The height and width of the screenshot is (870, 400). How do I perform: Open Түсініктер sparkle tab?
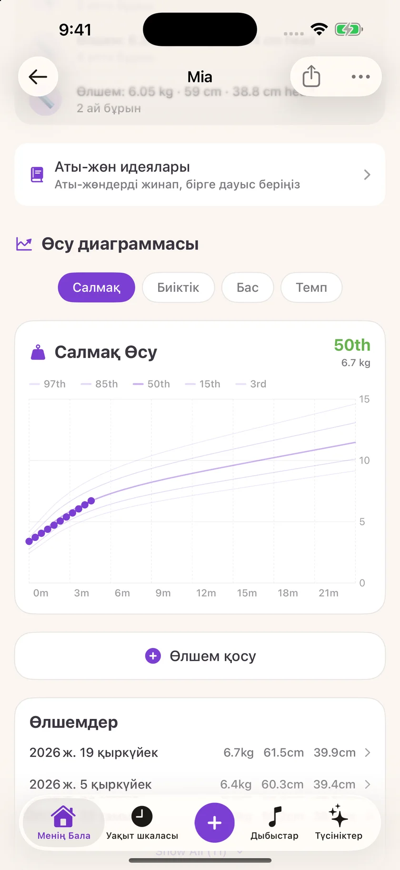tap(339, 823)
